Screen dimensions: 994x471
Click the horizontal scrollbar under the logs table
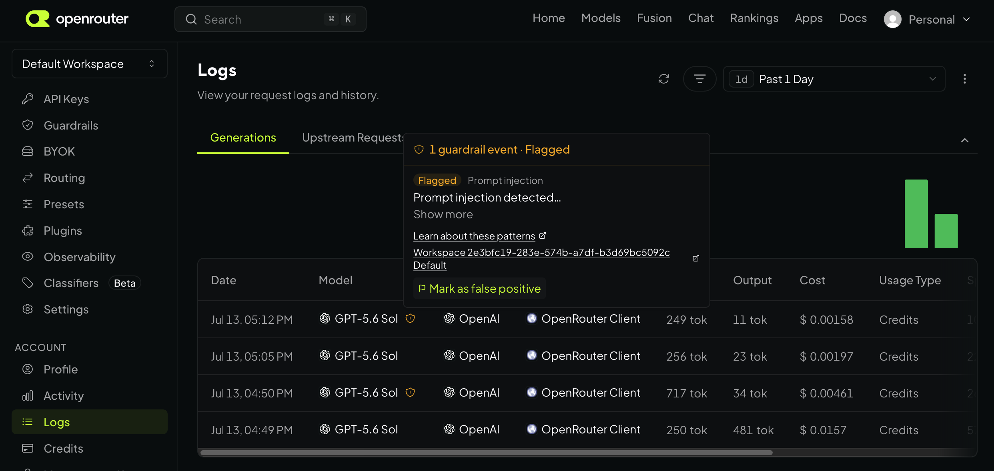(x=487, y=453)
